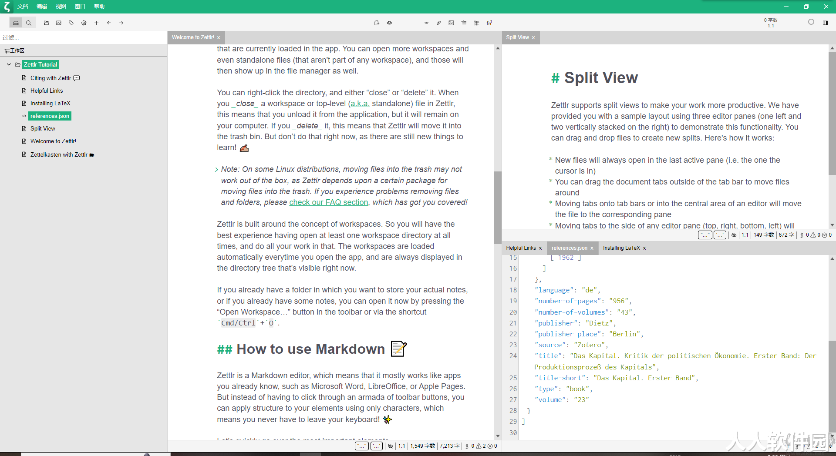The height and width of the screenshot is (456, 836).
Task: Toggle the right sidebar icon
Action: pyautogui.click(x=825, y=23)
